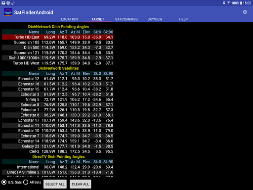Tap the location pin status icon
The width and height of the screenshot is (253, 190).
pyautogui.click(x=224, y=3)
